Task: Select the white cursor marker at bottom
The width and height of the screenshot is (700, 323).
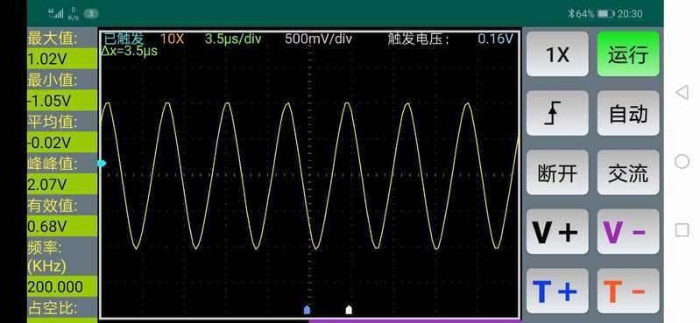Action: [x=349, y=310]
